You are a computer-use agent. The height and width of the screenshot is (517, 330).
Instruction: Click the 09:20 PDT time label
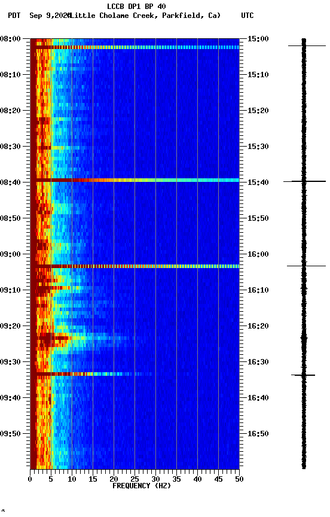10,326
